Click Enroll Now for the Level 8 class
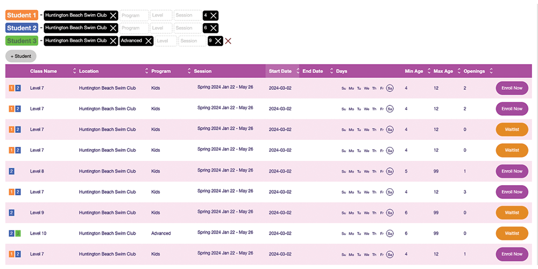 click(x=512, y=171)
